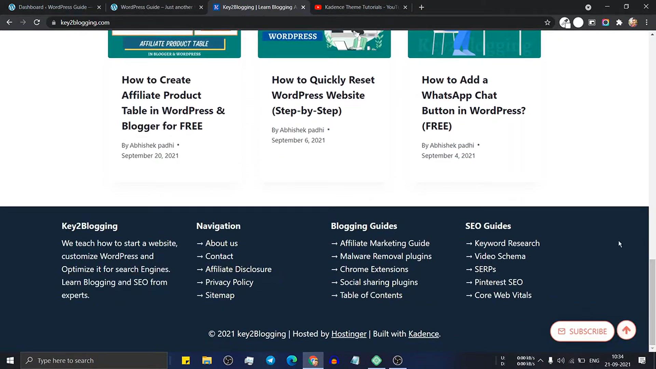Open the WordPress reset post thumbnail
Screen dimensions: 656x369
click(x=324, y=44)
